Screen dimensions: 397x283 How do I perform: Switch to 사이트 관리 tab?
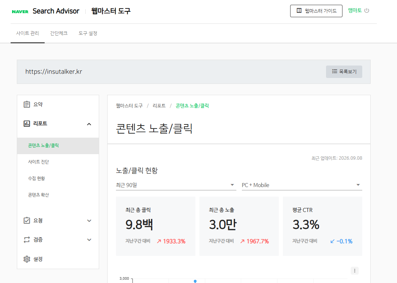[27, 33]
